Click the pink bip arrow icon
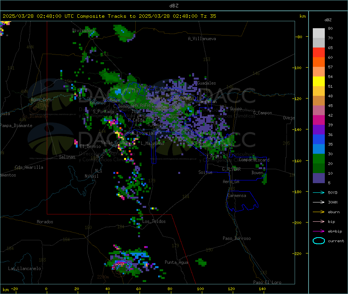Screen dimensions: 348x294 click(x=319, y=221)
